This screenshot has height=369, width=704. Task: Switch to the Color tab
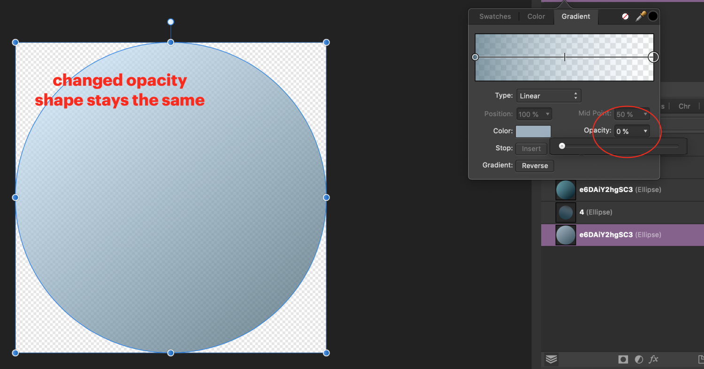tap(536, 16)
